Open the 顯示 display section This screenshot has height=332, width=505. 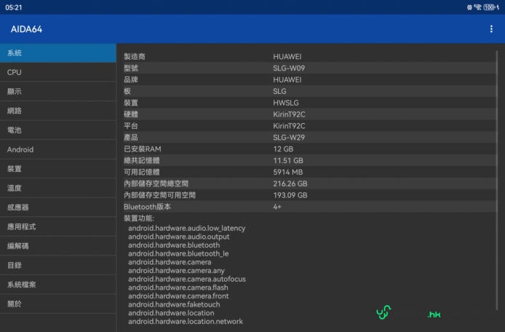[x=58, y=92]
